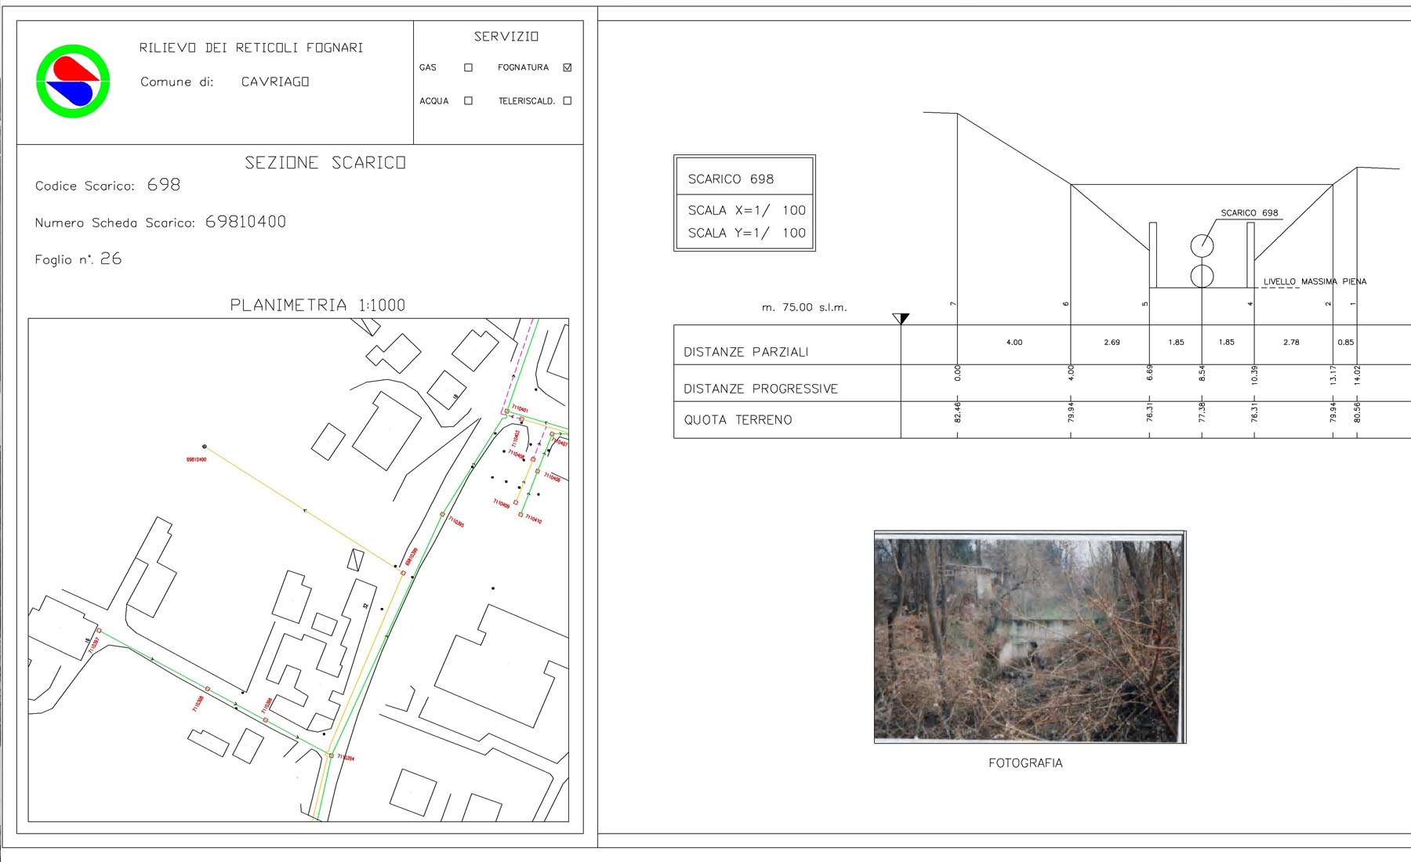The image size is (1411, 862).
Task: Tick the ACQUA service checkbox
Action: tap(468, 100)
